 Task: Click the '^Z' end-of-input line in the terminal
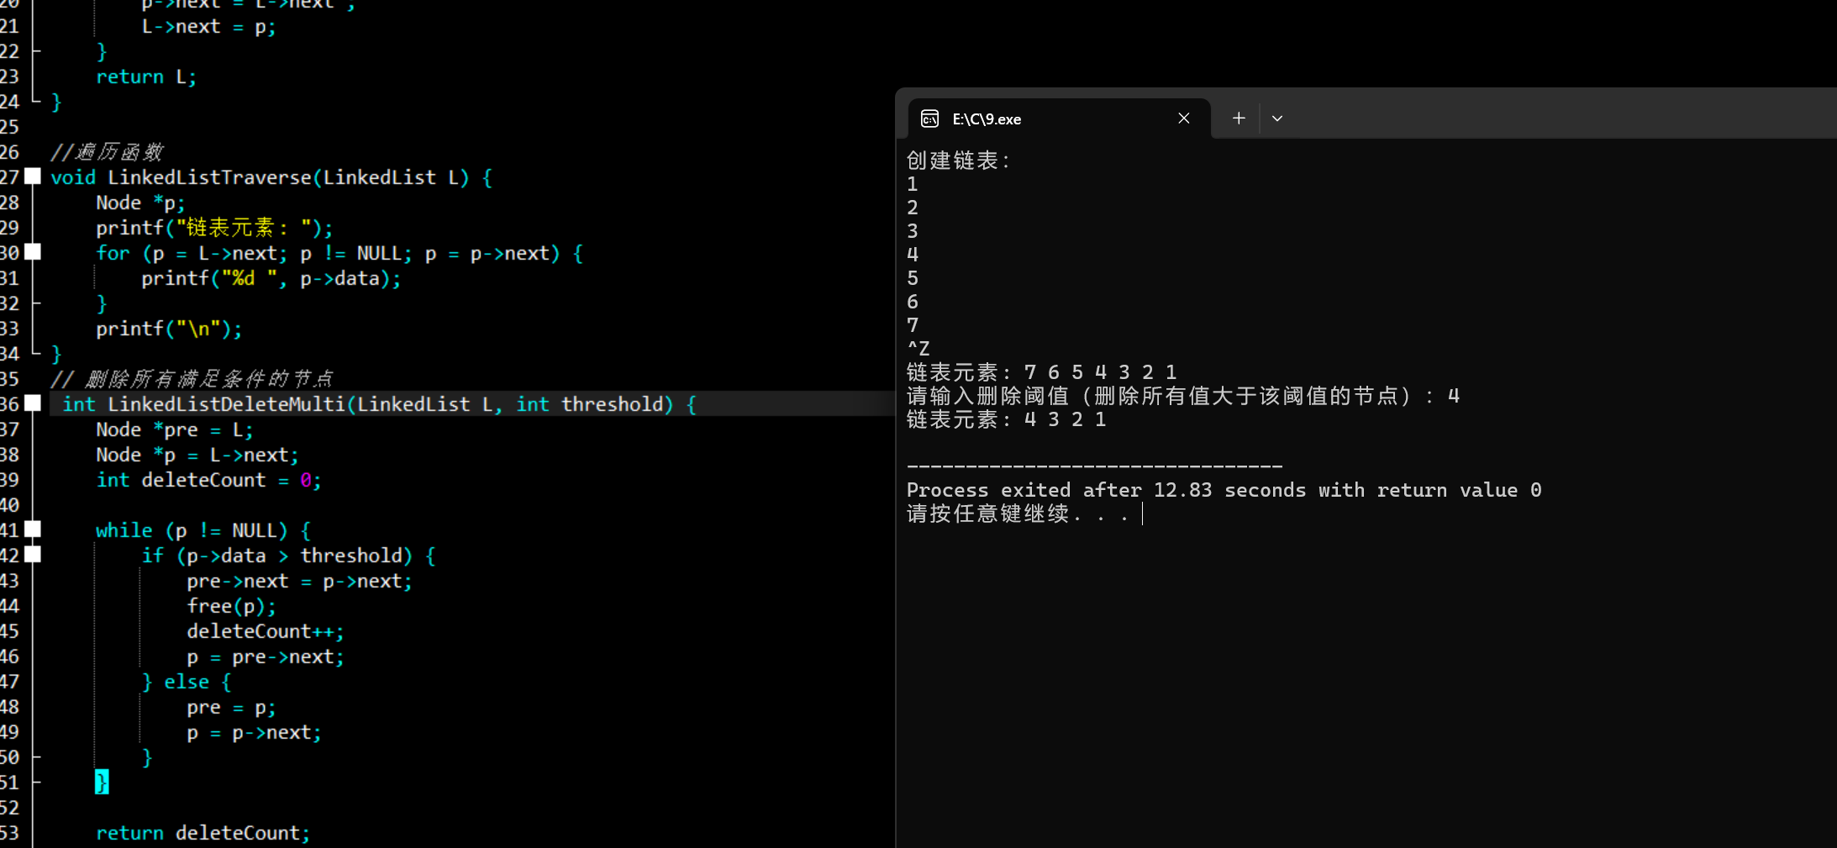point(918,349)
